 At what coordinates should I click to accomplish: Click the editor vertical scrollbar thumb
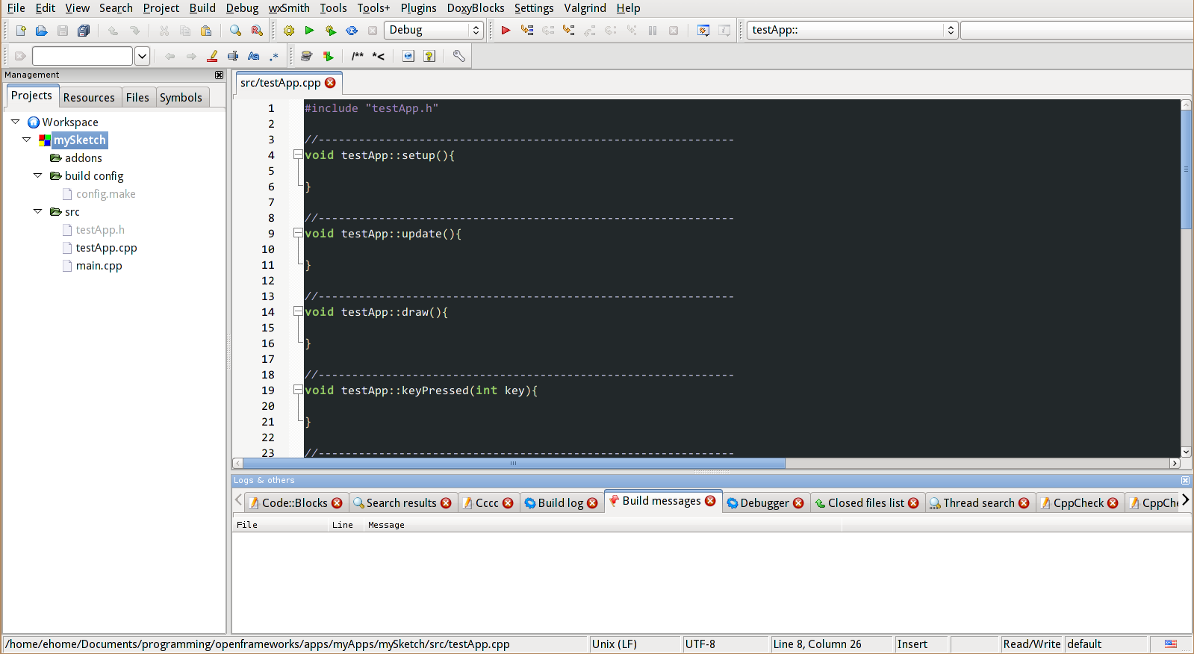[x=1186, y=169]
